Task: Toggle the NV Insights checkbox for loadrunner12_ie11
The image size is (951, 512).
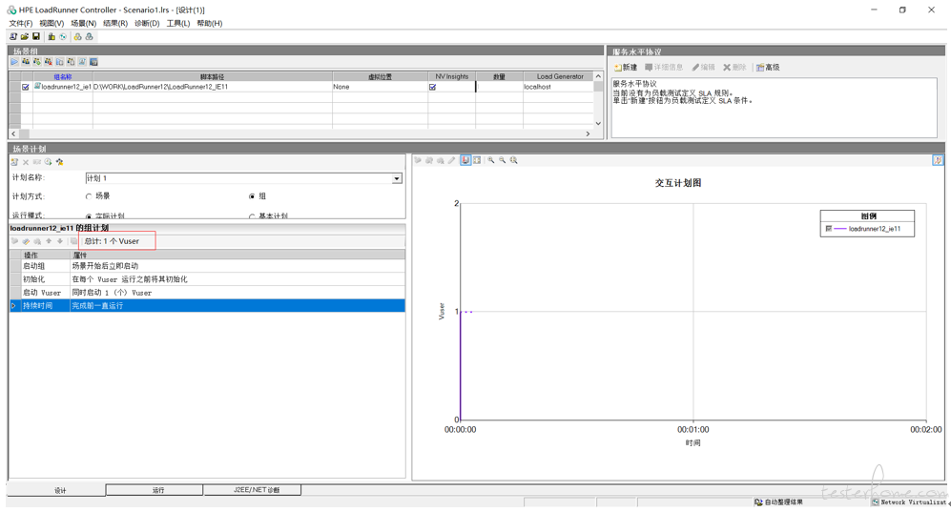Action: [x=432, y=88]
